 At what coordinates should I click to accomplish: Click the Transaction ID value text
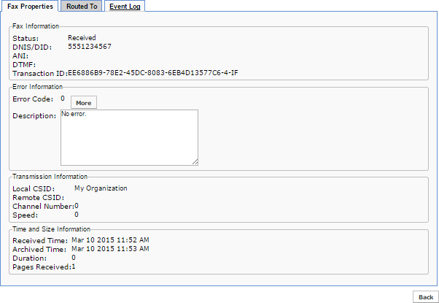tap(153, 73)
